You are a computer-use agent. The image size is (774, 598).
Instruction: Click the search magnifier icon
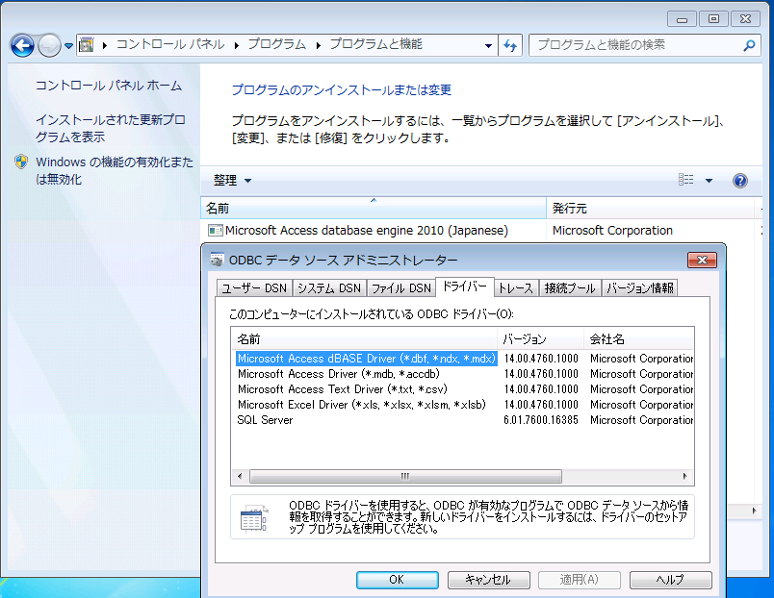[749, 45]
